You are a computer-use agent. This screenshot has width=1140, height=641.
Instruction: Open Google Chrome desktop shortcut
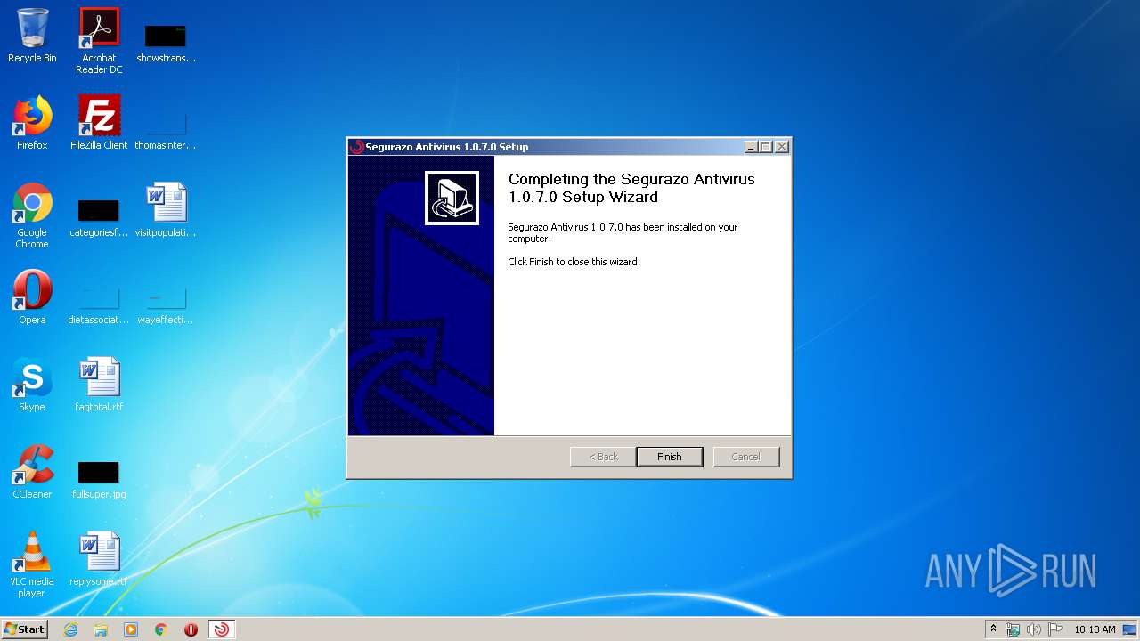(x=32, y=215)
